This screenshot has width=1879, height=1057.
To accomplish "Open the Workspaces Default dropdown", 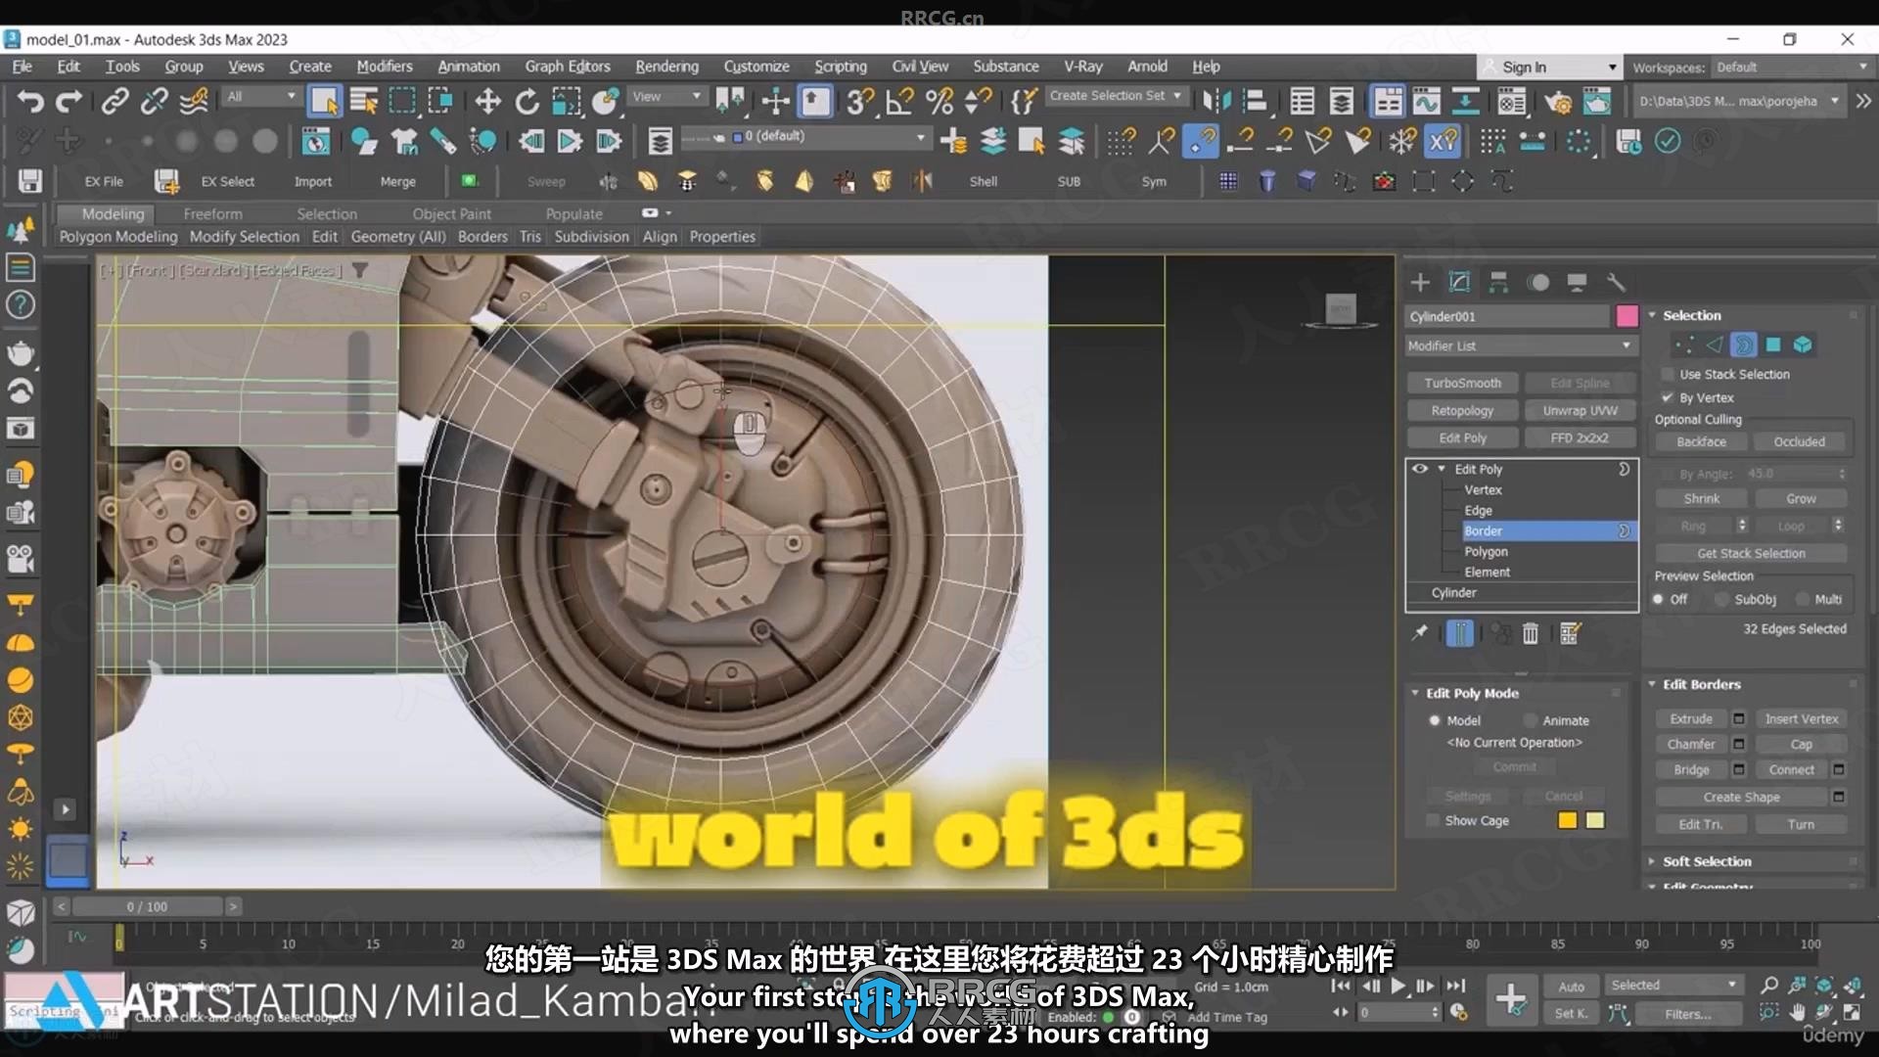I will point(1791,68).
